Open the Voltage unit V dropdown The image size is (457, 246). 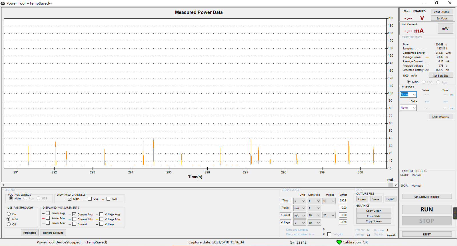coord(300,223)
